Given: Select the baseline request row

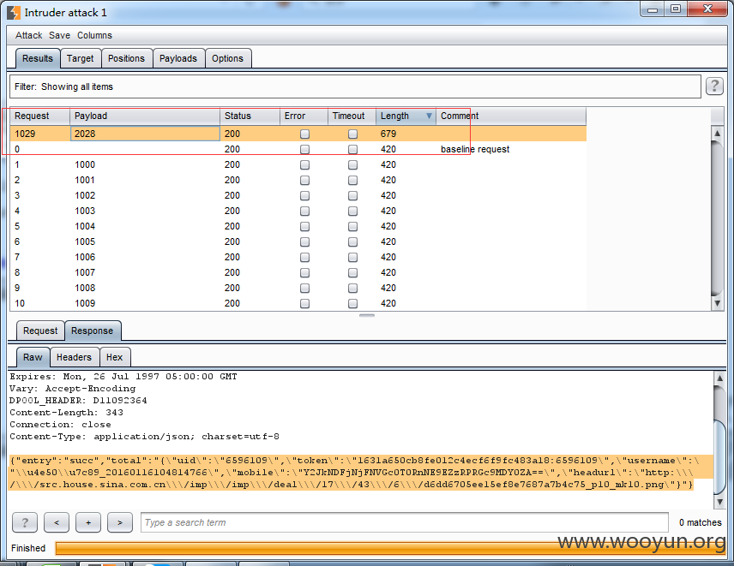Looking at the screenshot, I should click(x=298, y=149).
